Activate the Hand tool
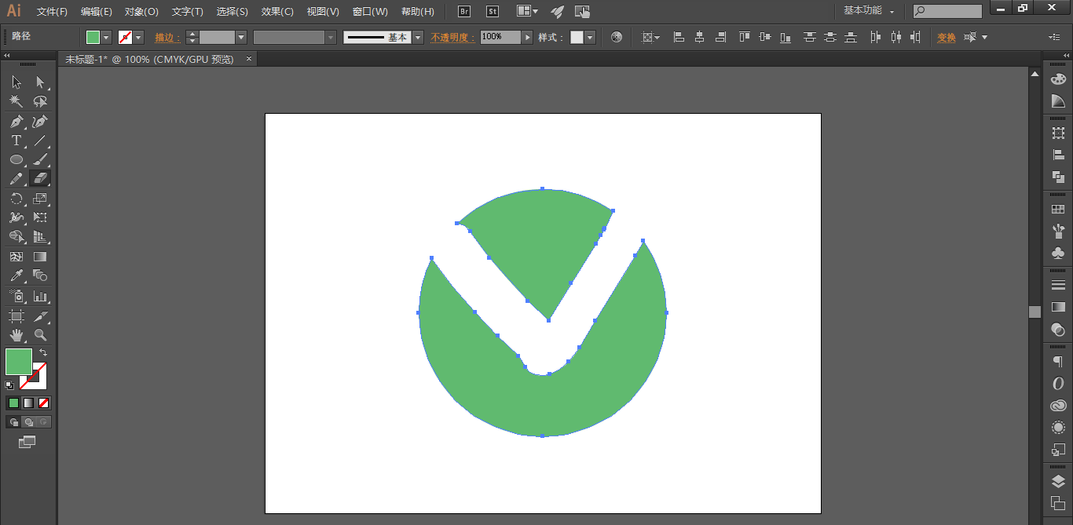This screenshot has height=525, width=1073. coord(16,336)
